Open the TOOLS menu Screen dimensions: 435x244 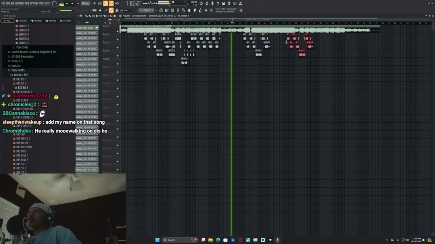click(41, 3)
